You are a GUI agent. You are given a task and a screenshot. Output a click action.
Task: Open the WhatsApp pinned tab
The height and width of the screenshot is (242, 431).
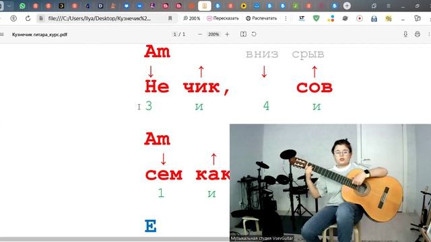(22, 6)
